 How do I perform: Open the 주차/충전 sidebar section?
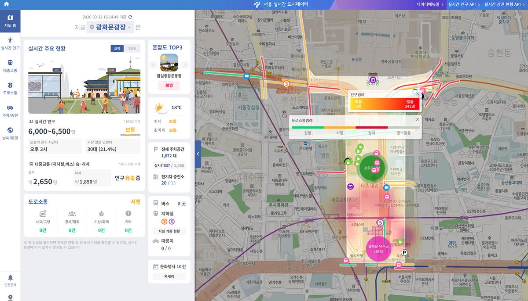[x=10, y=111]
